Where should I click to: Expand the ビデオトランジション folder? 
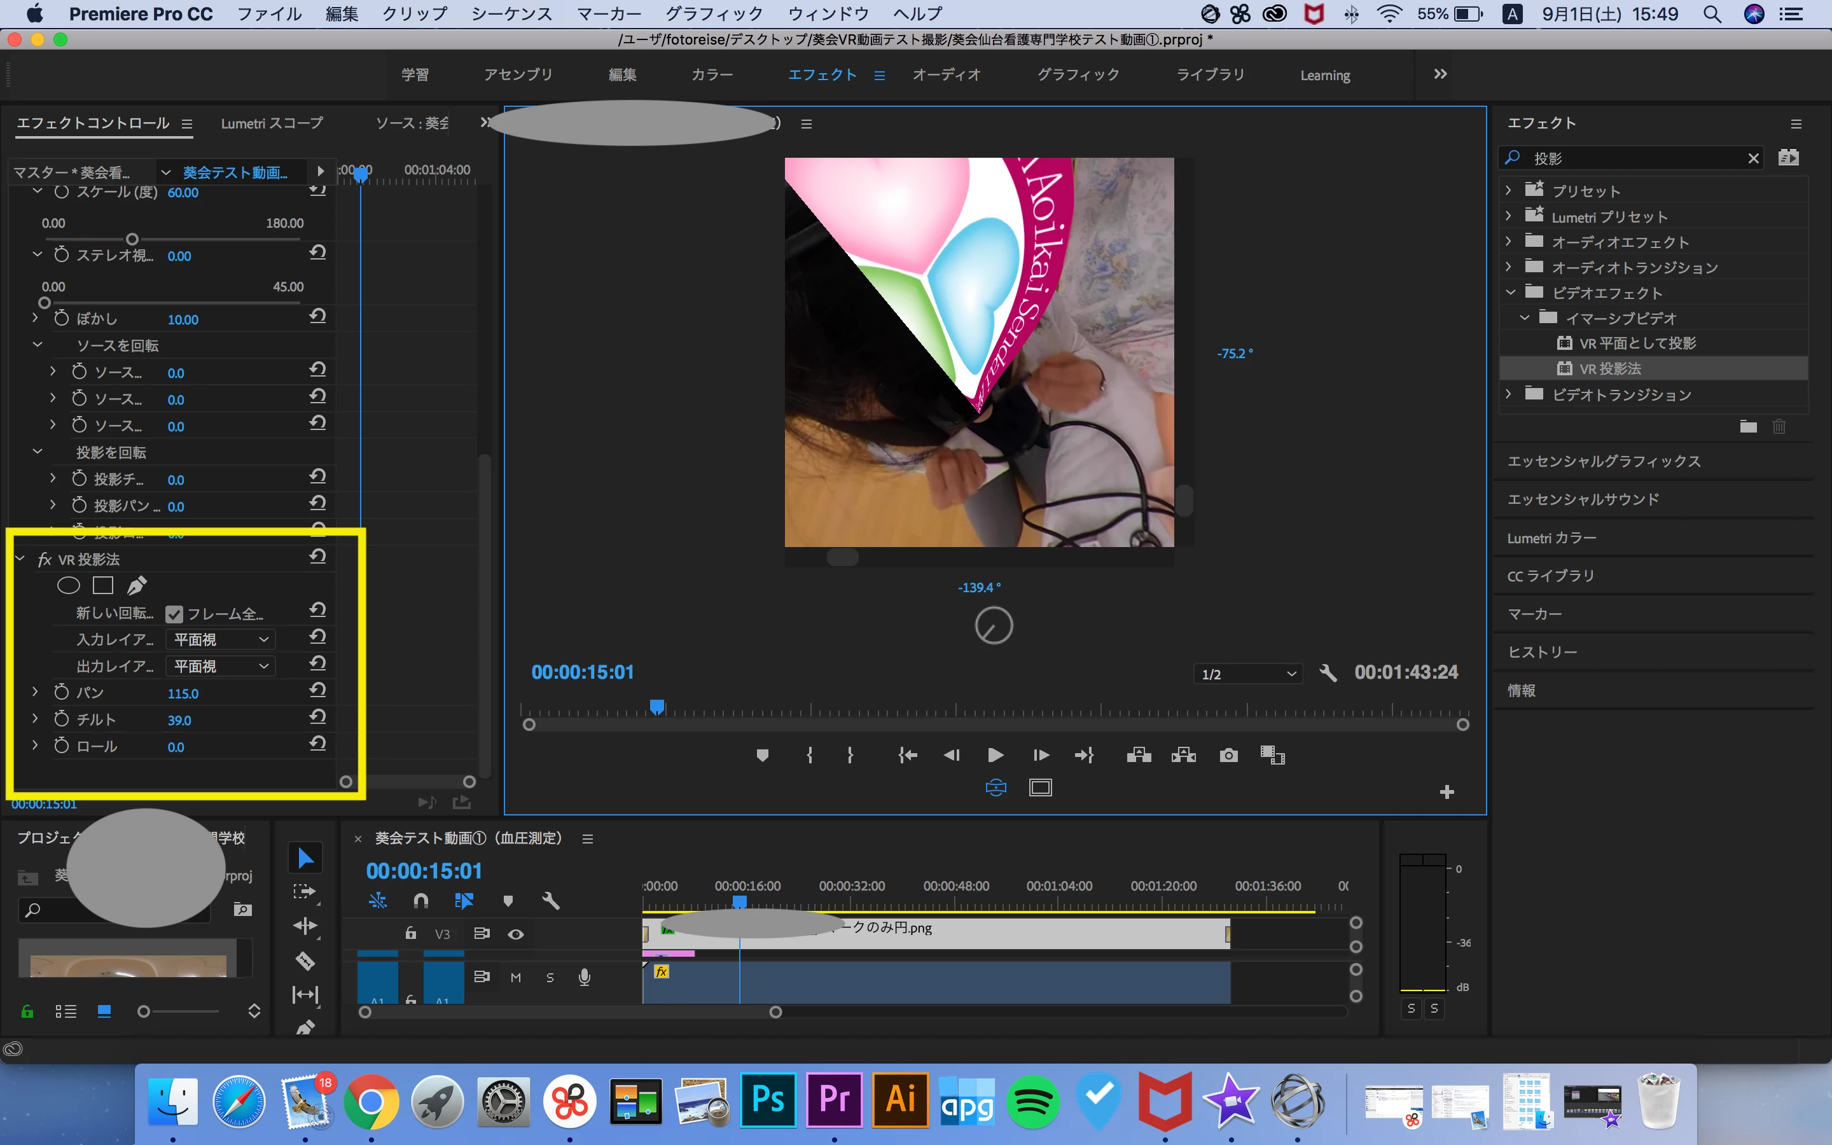pos(1508,394)
